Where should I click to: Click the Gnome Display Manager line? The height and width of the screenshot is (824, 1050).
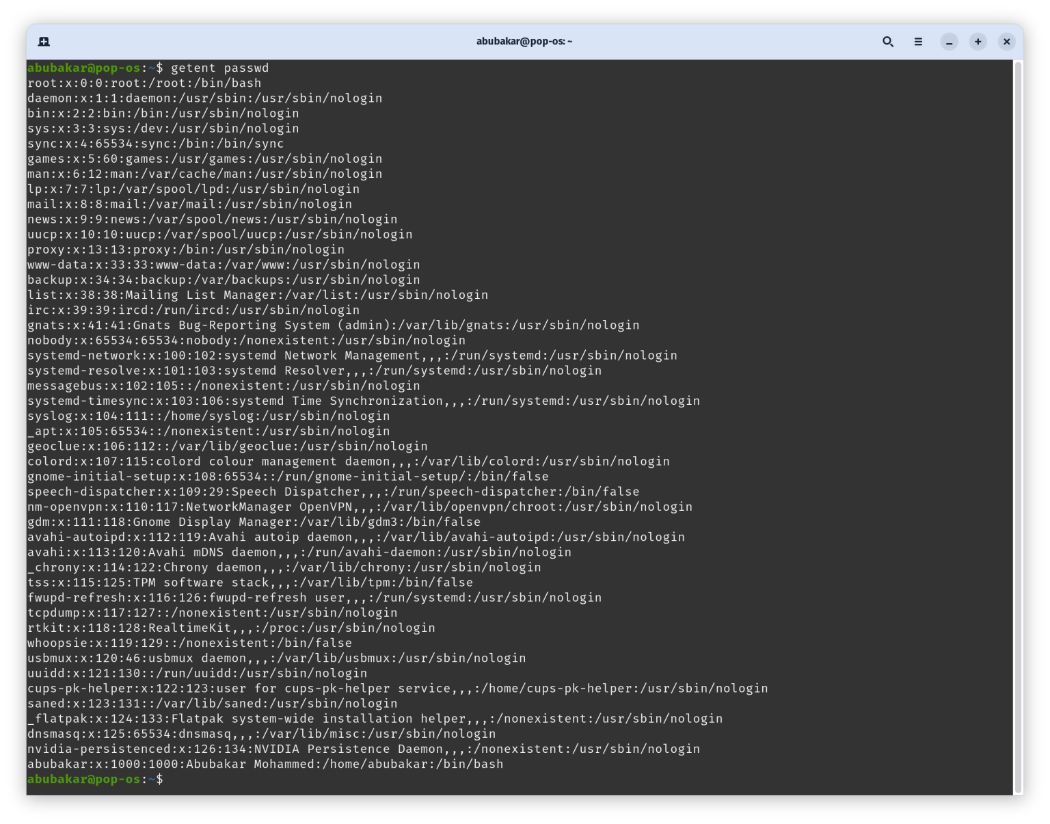(x=254, y=522)
